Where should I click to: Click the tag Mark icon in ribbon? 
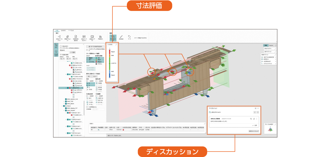(129, 37)
